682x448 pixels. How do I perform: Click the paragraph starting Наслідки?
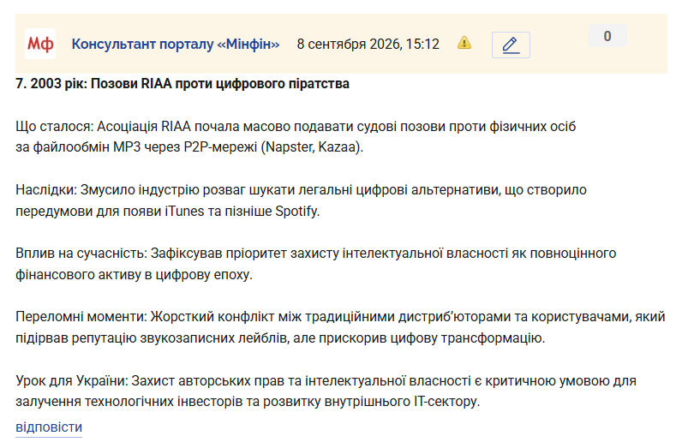click(x=301, y=200)
